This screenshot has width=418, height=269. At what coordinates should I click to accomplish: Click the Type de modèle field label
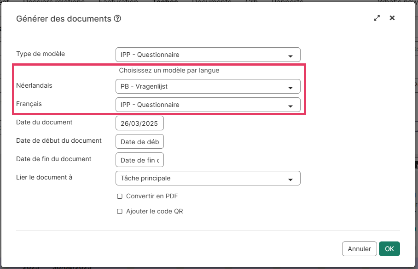[x=41, y=54]
